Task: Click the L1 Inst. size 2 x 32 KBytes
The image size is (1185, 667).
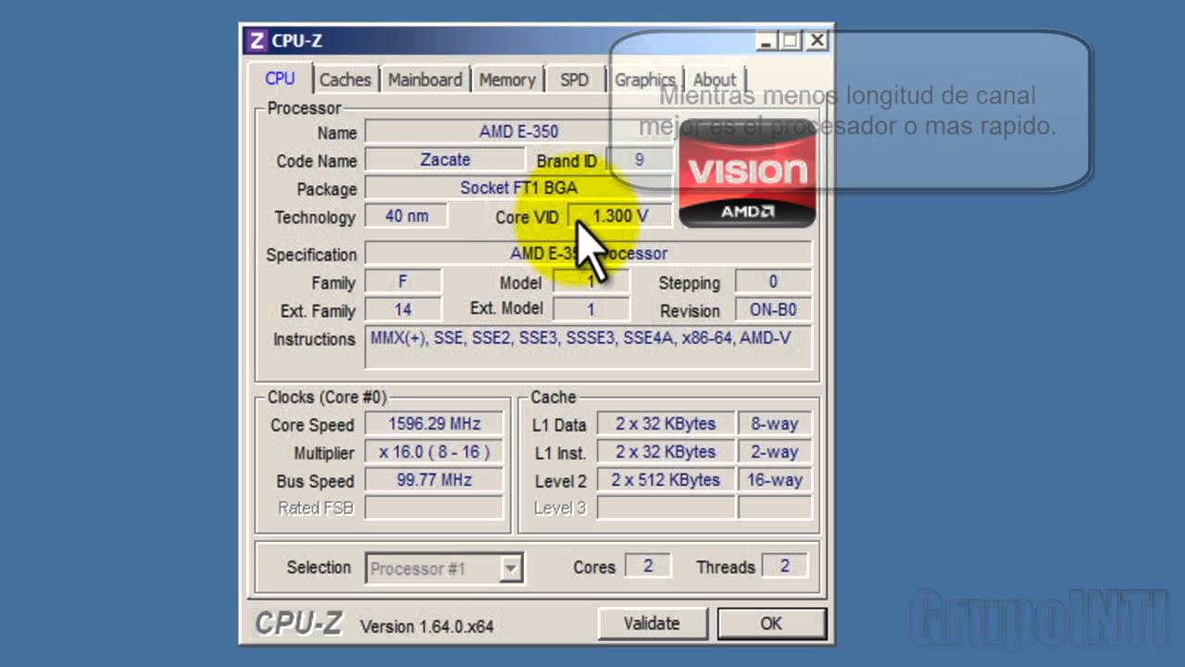Action: tap(666, 452)
